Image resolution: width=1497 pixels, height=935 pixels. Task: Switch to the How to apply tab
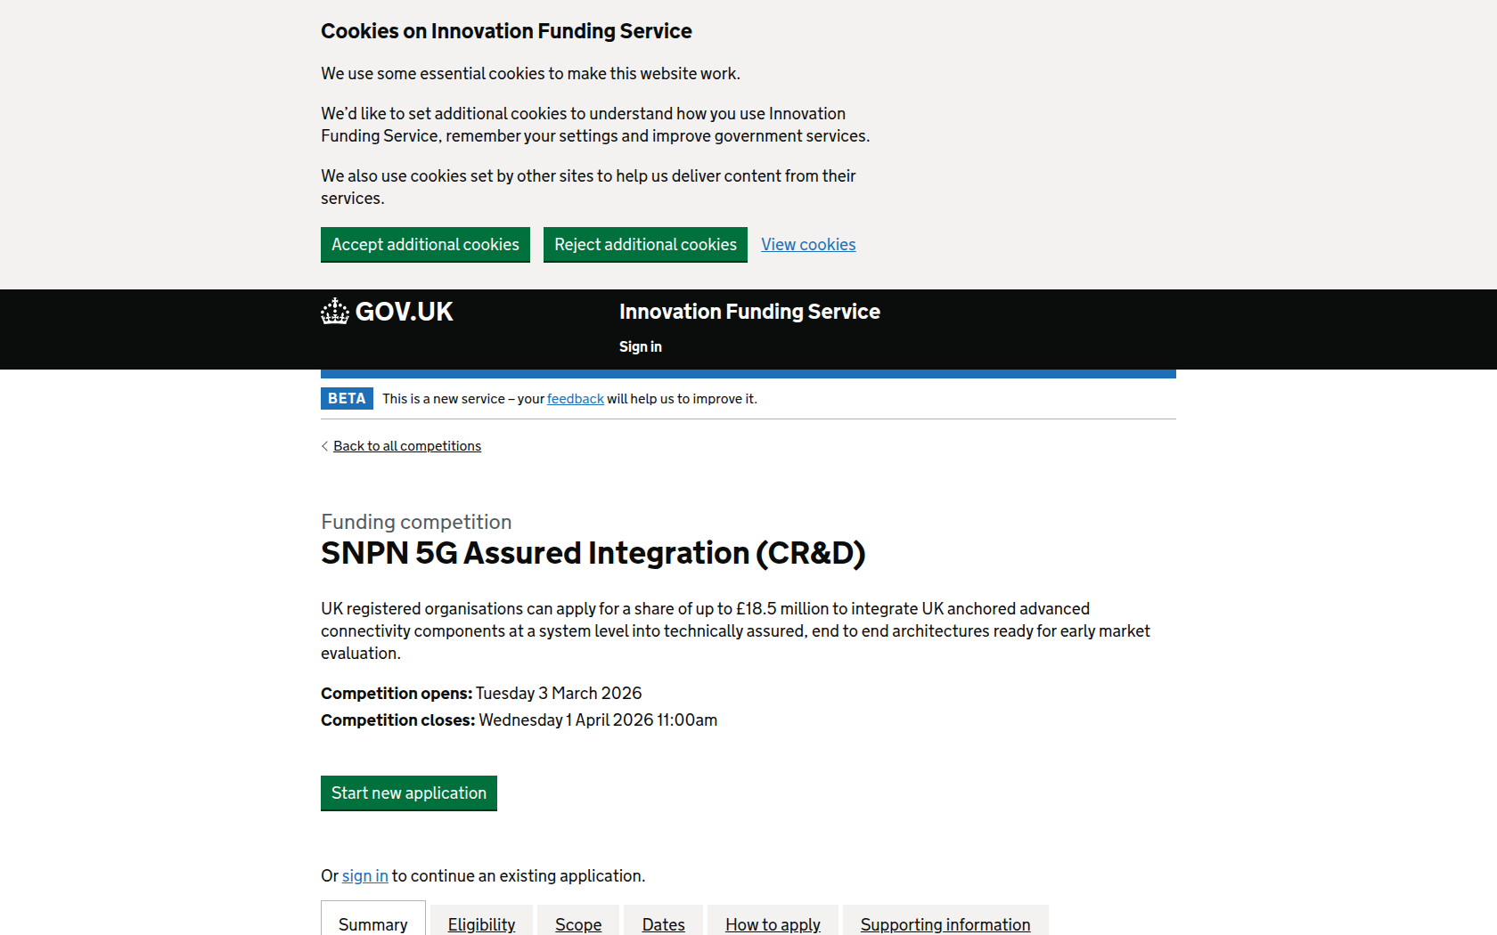tap(773, 923)
